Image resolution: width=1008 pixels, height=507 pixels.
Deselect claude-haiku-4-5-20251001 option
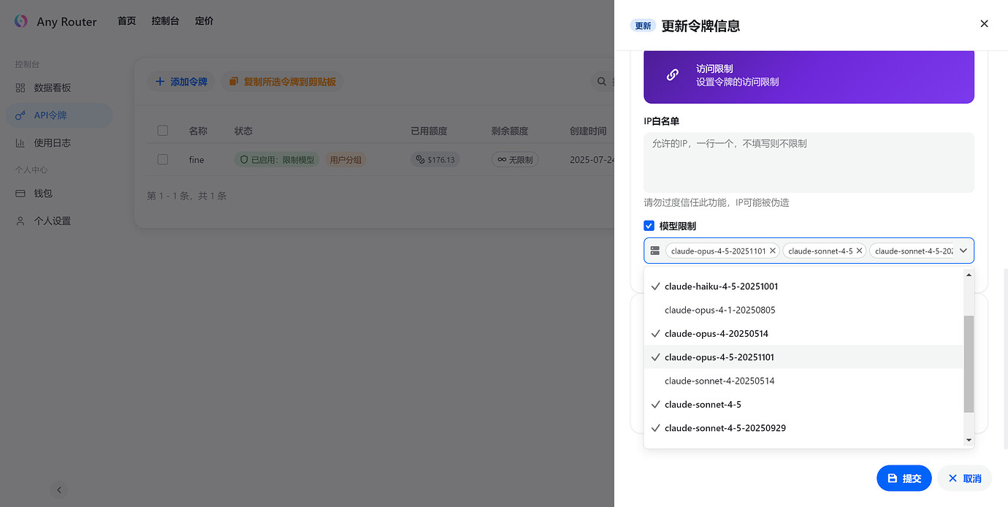803,286
